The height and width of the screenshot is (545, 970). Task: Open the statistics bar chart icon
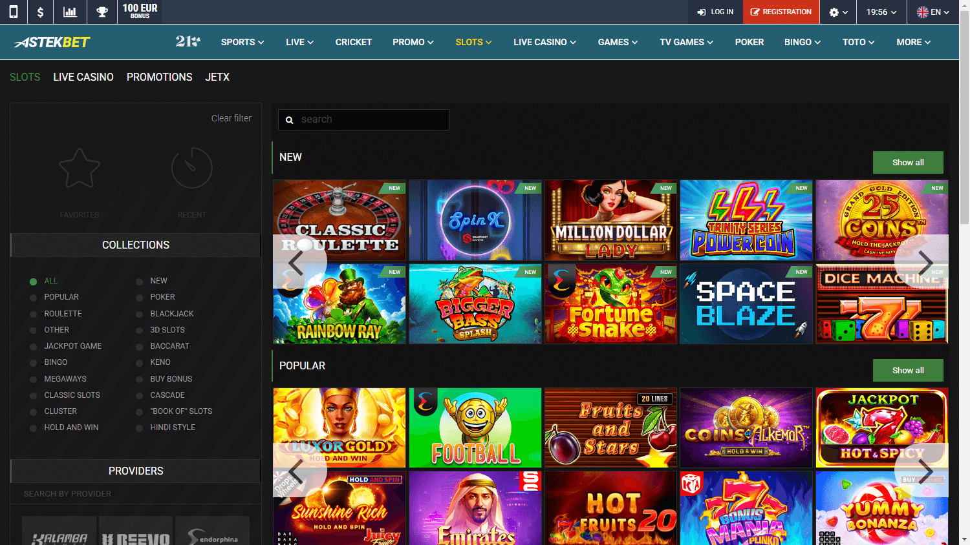coord(70,12)
